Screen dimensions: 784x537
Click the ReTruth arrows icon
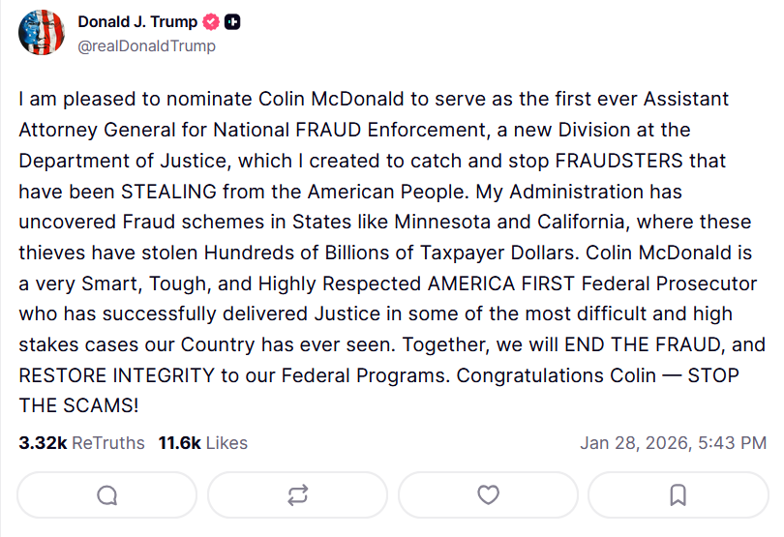[x=297, y=495]
